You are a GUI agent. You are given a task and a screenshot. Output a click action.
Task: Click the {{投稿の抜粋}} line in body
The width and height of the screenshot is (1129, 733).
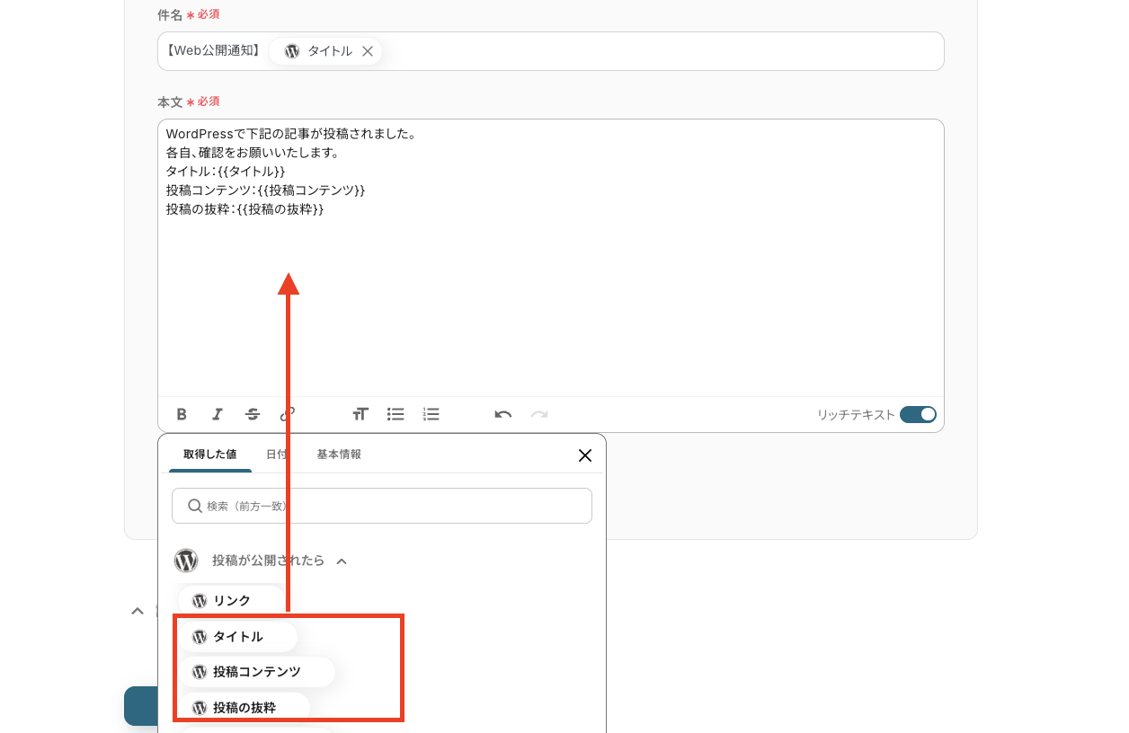tap(244, 209)
